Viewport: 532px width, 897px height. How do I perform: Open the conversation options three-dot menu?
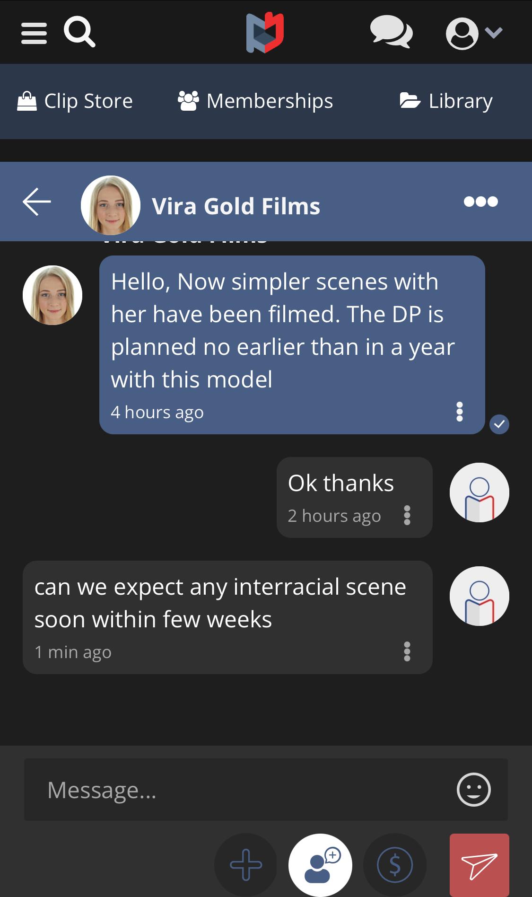point(480,202)
